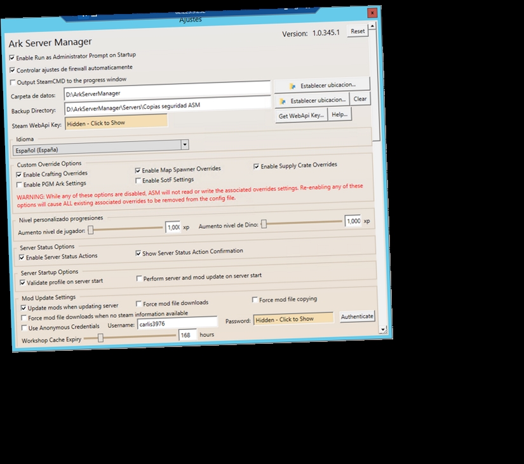Open the Help button near WebApi key
Screen dimensions: 524x464
pos(340,115)
